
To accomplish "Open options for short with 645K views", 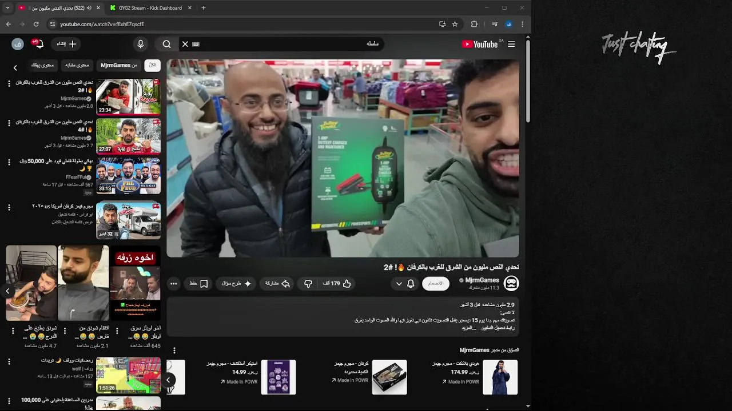I will tap(117, 331).
